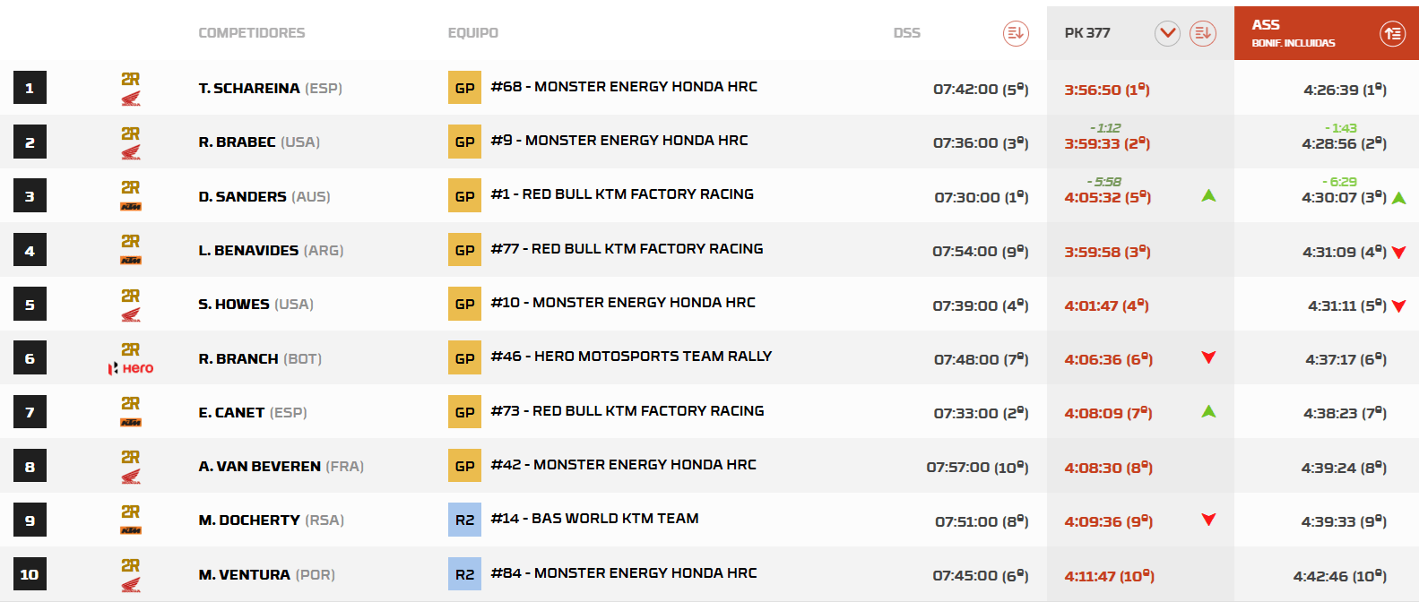
Task: Click Honda logo in Schareina's row
Action: pos(131,99)
